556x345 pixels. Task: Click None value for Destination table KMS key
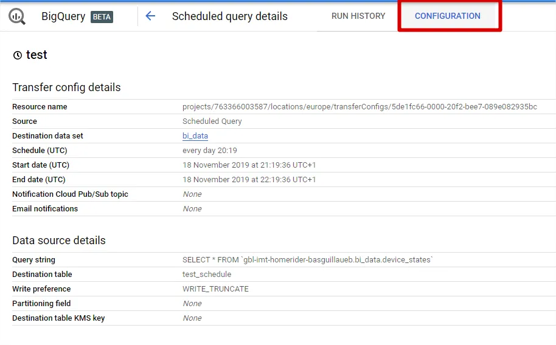[192, 318]
